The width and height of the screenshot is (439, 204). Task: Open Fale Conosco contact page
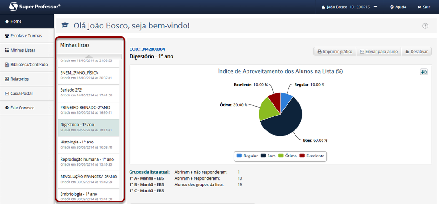27,108
